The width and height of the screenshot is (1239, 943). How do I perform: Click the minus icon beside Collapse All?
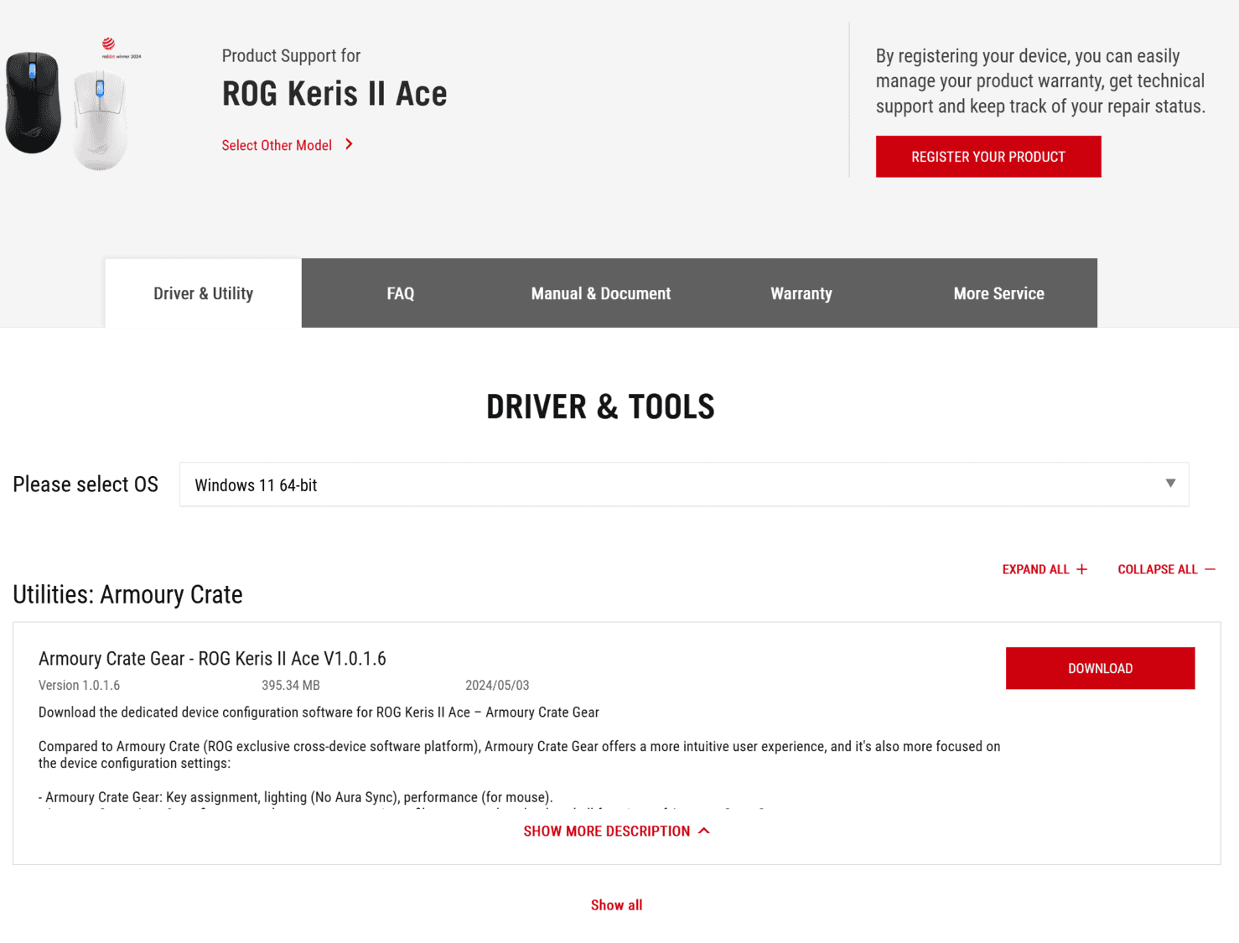click(x=1210, y=569)
